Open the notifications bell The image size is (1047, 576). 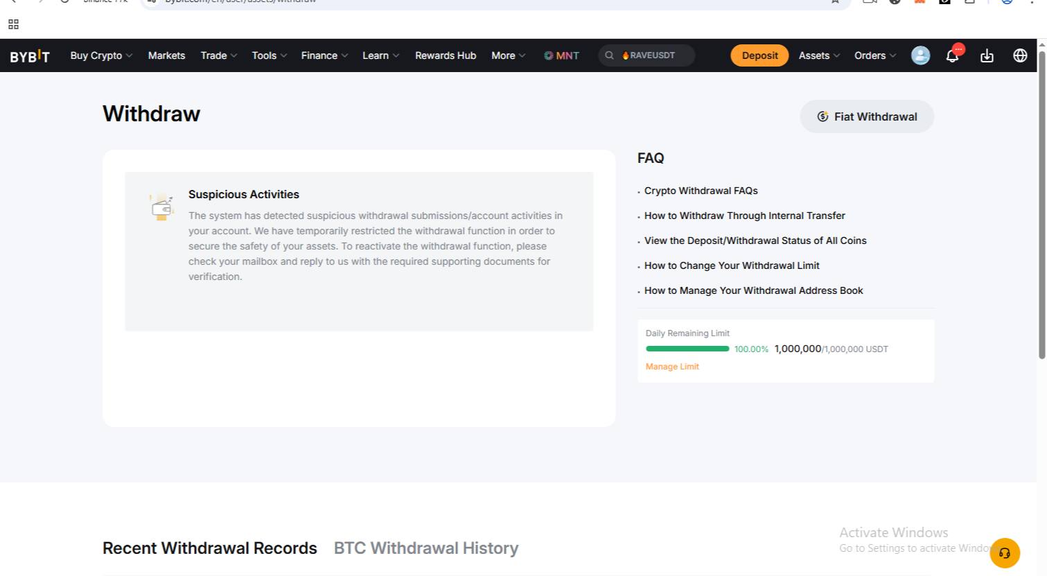(953, 55)
